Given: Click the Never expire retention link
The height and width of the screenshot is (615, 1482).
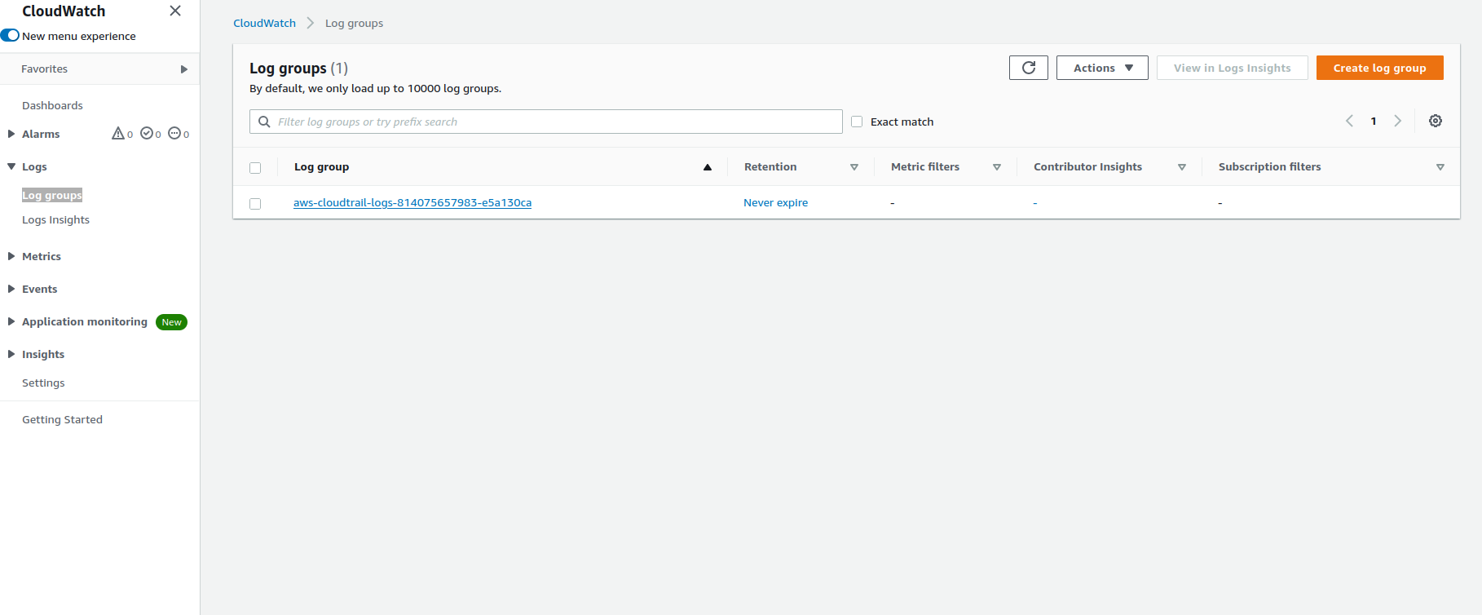Looking at the screenshot, I should [775, 202].
